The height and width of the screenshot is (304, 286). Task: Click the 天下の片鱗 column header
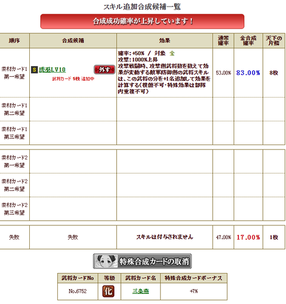[274, 40]
